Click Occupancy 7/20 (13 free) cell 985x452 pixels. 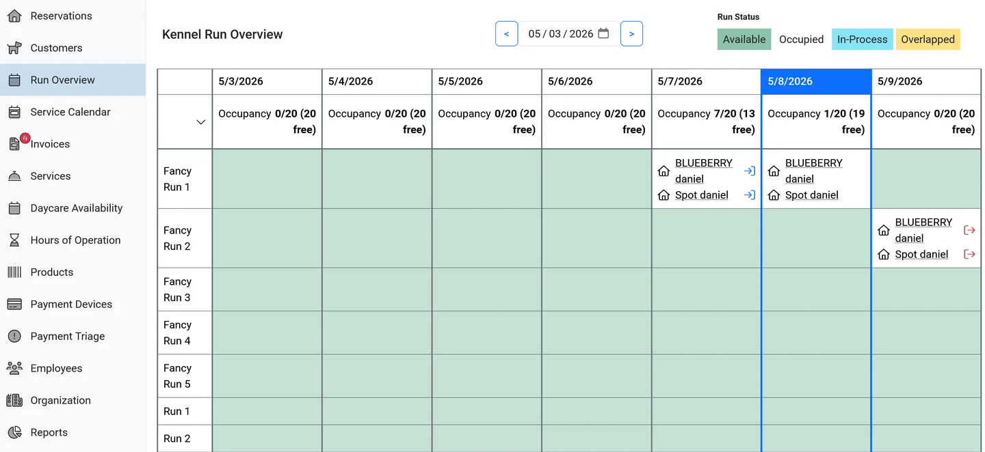click(706, 122)
